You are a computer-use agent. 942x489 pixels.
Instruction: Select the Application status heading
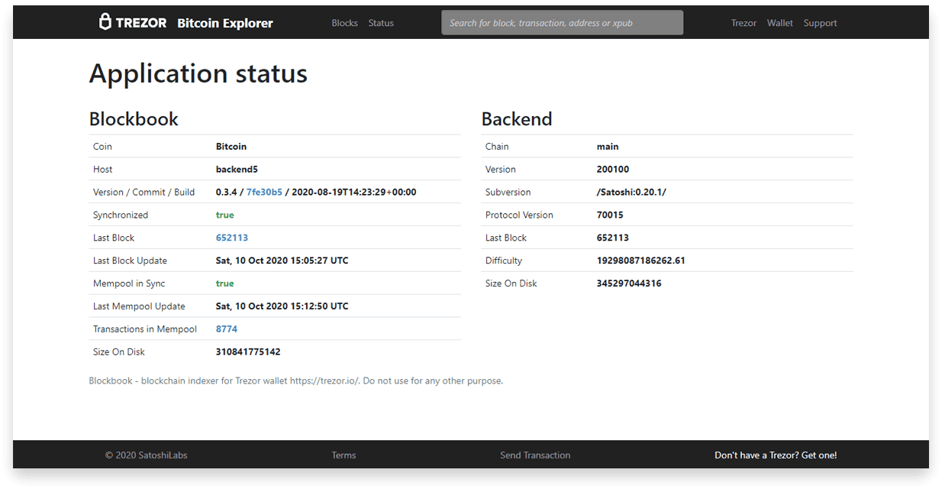coord(198,73)
